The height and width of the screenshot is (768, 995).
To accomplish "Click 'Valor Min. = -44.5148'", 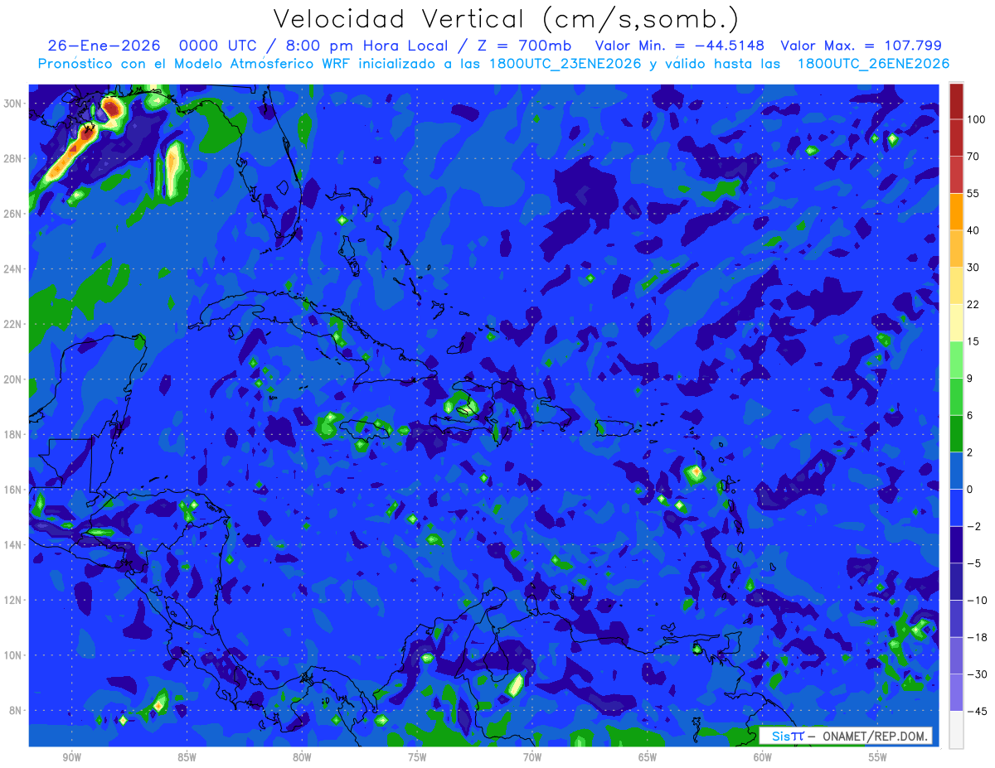I will [x=680, y=46].
